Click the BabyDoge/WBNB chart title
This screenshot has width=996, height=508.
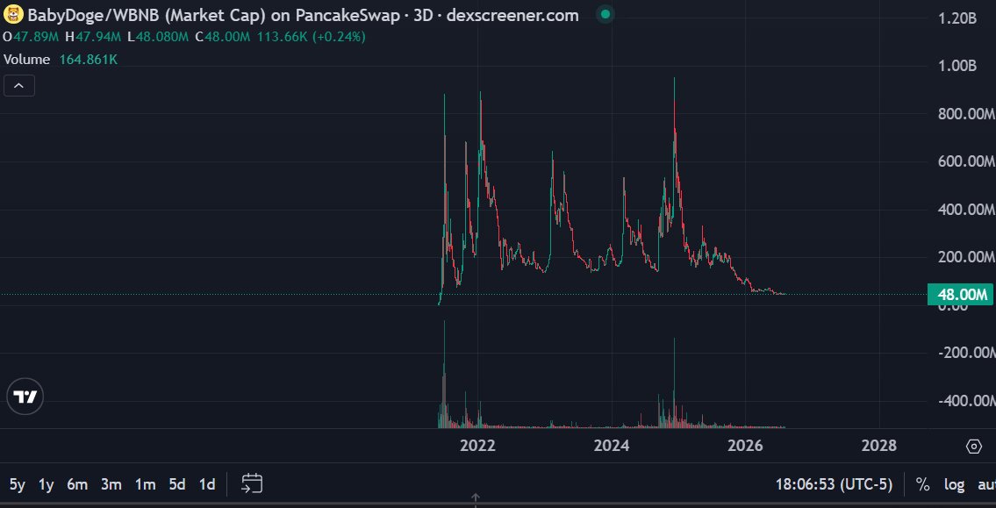(x=303, y=15)
